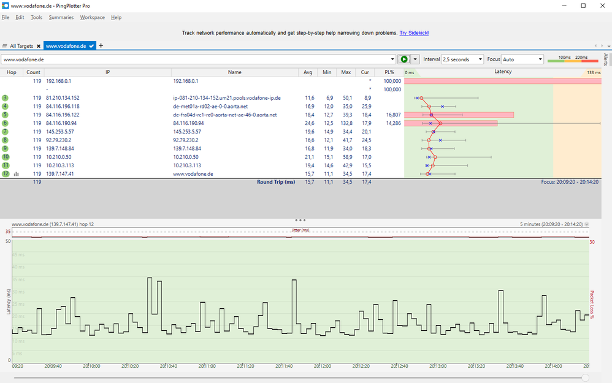Click name de-met01a-rd02-ae-0-0.aorta.net
The width and height of the screenshot is (612, 383).
[x=210, y=107]
